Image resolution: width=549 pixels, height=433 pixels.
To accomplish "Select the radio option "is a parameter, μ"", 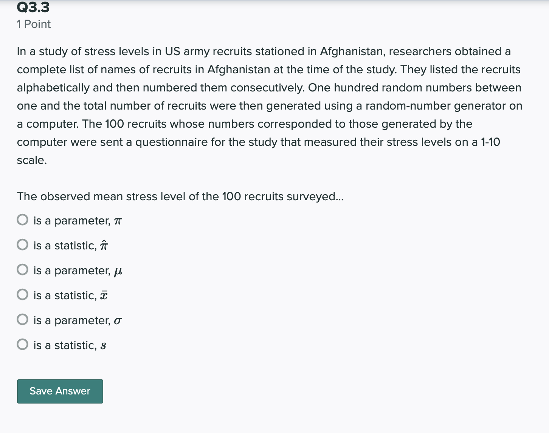I will pyautogui.click(x=22, y=269).
